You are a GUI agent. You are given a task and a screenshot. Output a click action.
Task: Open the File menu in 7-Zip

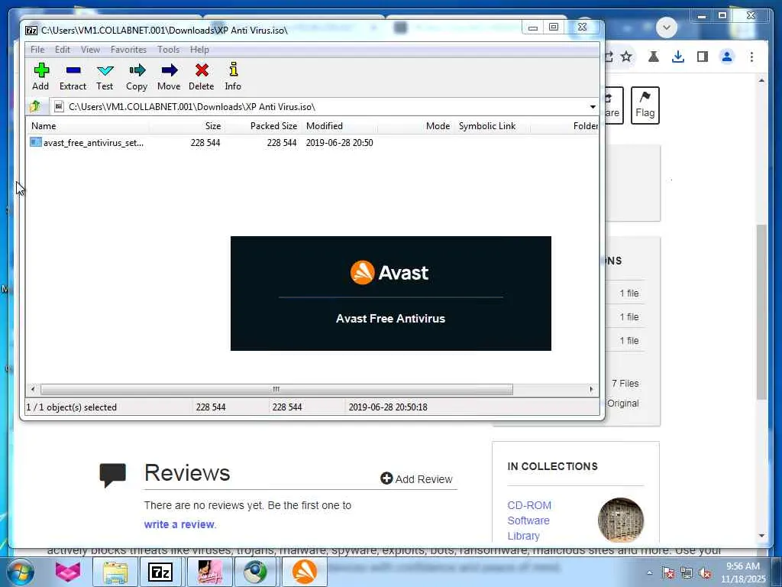point(37,50)
